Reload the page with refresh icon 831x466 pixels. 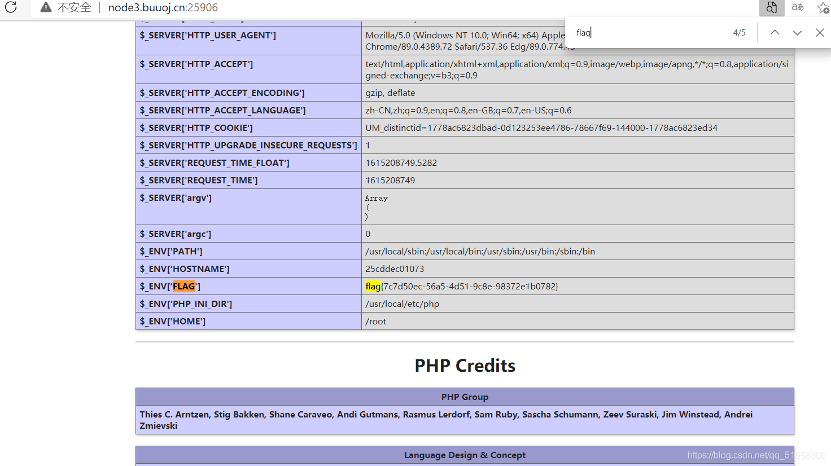pos(11,7)
